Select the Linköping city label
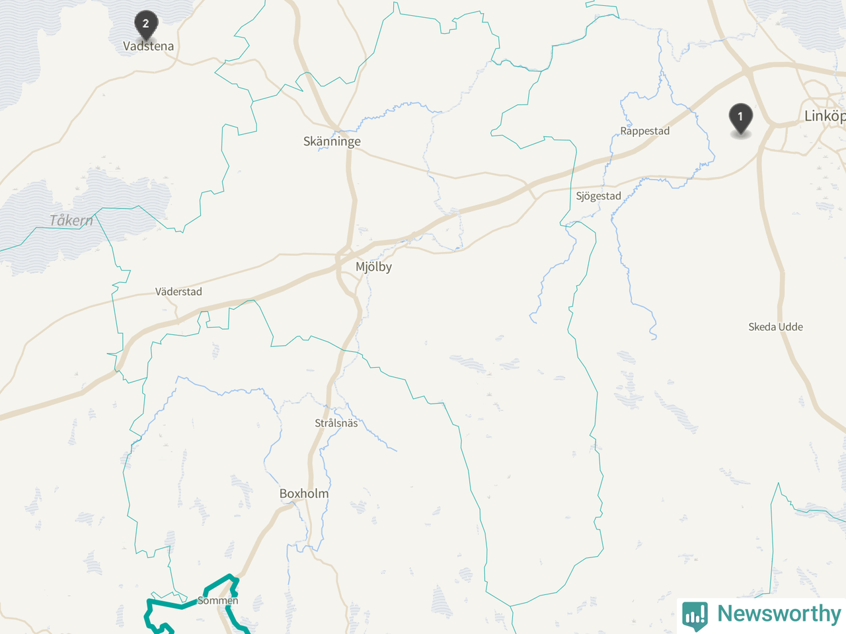This screenshot has width=846, height=634. tap(825, 116)
